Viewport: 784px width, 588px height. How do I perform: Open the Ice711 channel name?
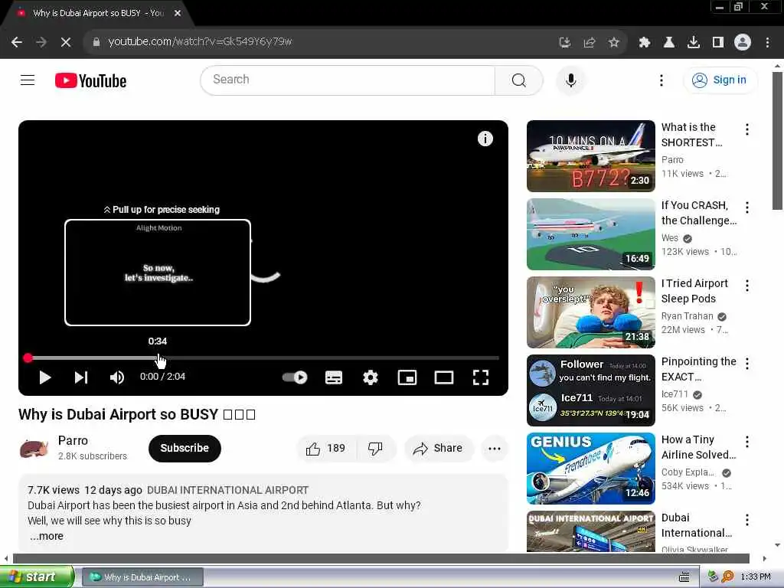point(675,394)
